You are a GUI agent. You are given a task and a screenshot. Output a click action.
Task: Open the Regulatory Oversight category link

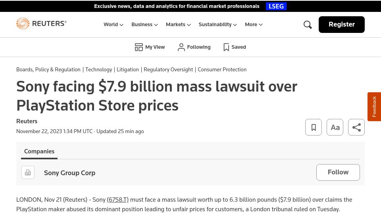pyautogui.click(x=168, y=70)
